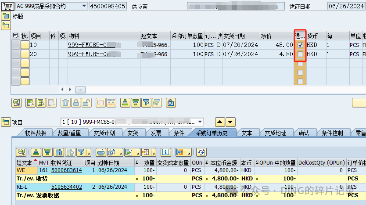This screenshot has width=366, height=205.
Task: Click the shopping cart document icon
Action: [7, 6]
